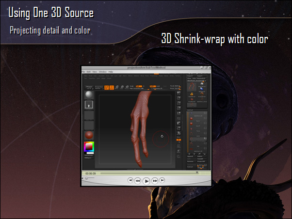Select the PolyMesh3D star tool icon

point(192,100)
